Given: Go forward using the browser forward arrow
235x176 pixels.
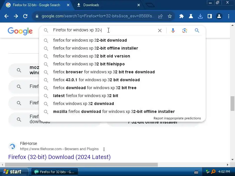Looking at the screenshot, I should point(16,16).
